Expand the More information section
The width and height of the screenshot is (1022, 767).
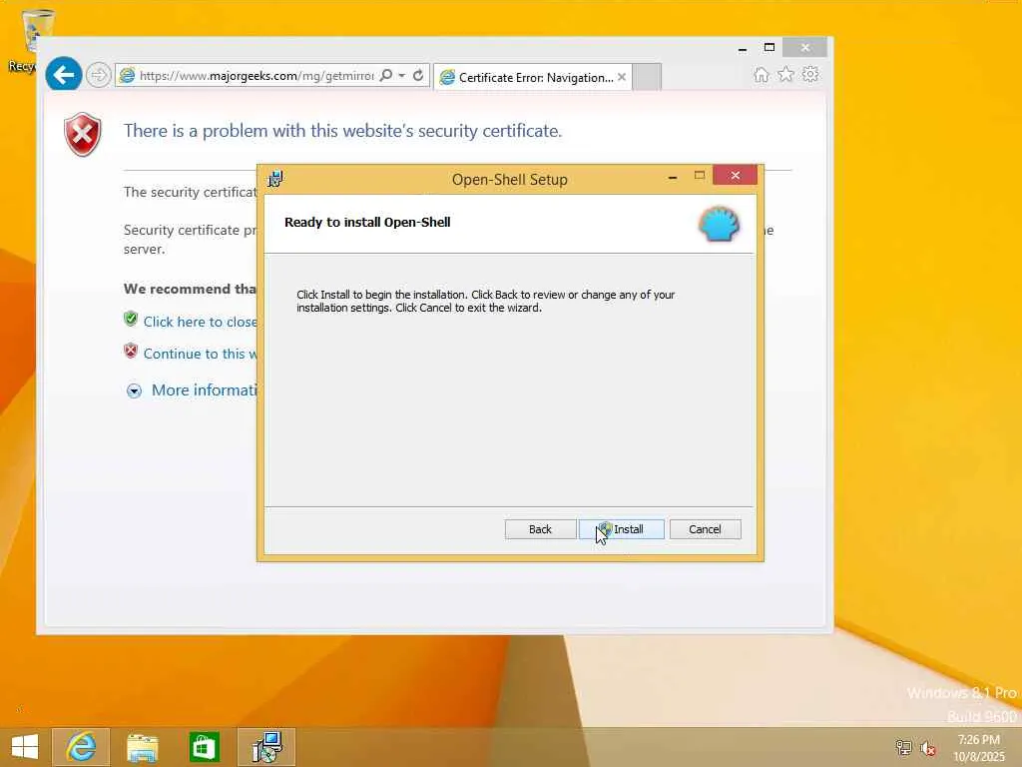click(134, 390)
